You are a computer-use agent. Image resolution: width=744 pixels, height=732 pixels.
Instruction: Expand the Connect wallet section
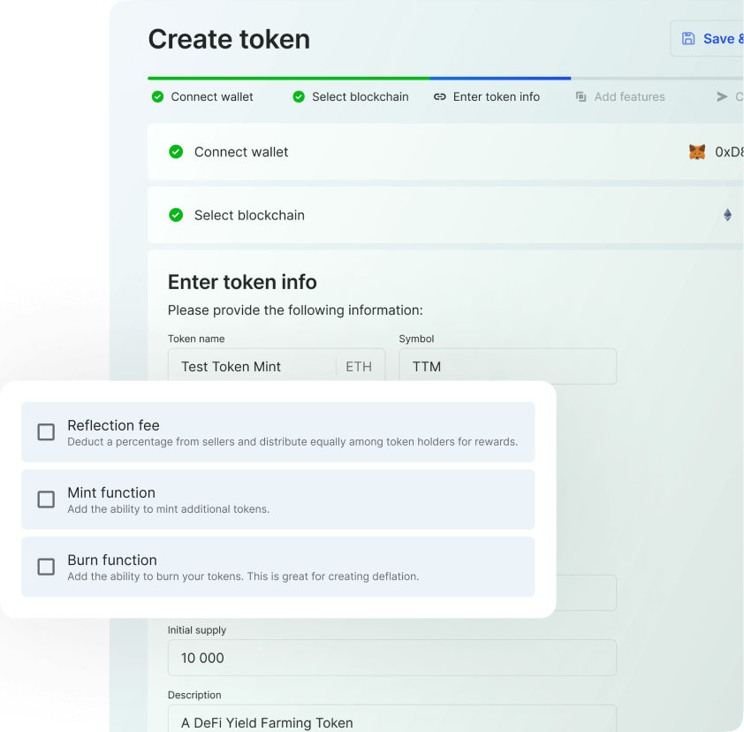(240, 151)
